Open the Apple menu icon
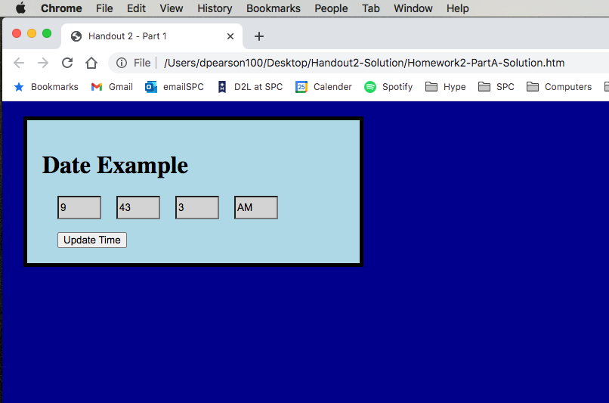The width and height of the screenshot is (609, 403). pos(20,8)
